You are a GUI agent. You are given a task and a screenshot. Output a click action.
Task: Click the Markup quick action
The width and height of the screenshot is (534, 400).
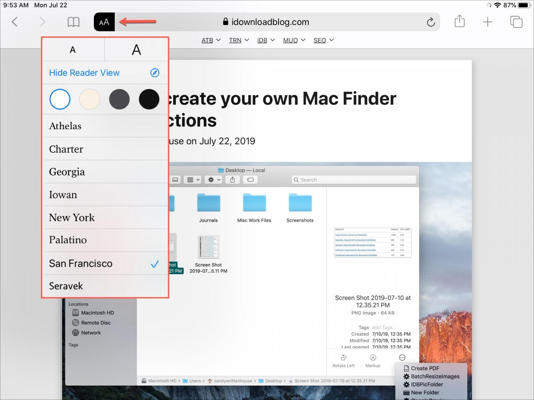tap(373, 361)
